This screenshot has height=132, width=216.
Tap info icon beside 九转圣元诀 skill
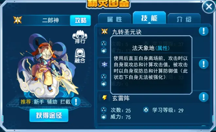[x=204, y=31]
